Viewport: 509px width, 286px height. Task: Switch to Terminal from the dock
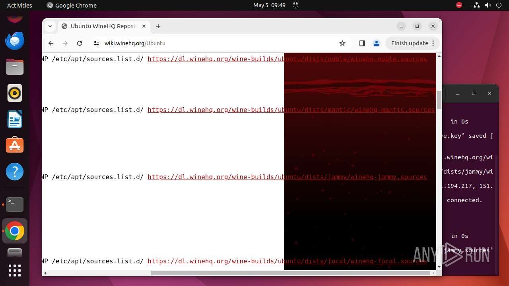tap(15, 204)
